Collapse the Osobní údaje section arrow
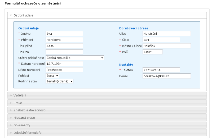The image size is (212, 138). [x=11, y=15]
